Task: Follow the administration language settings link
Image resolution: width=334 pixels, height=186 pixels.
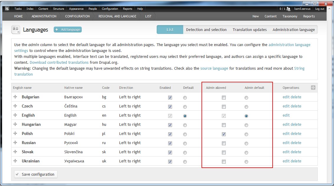Action: (289, 45)
